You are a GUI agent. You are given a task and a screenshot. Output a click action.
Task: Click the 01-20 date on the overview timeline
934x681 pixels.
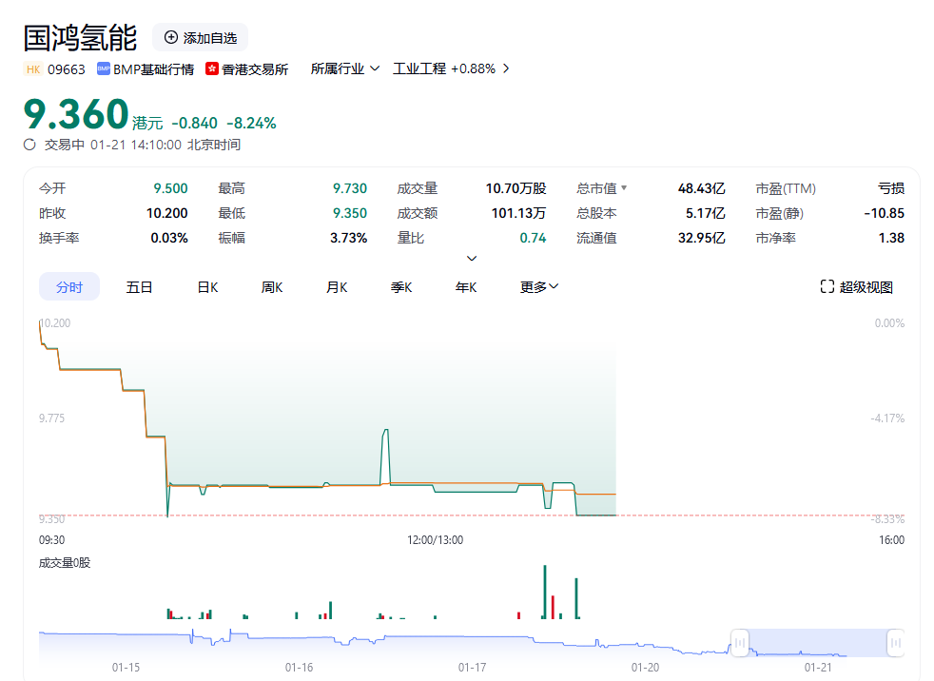point(646,668)
